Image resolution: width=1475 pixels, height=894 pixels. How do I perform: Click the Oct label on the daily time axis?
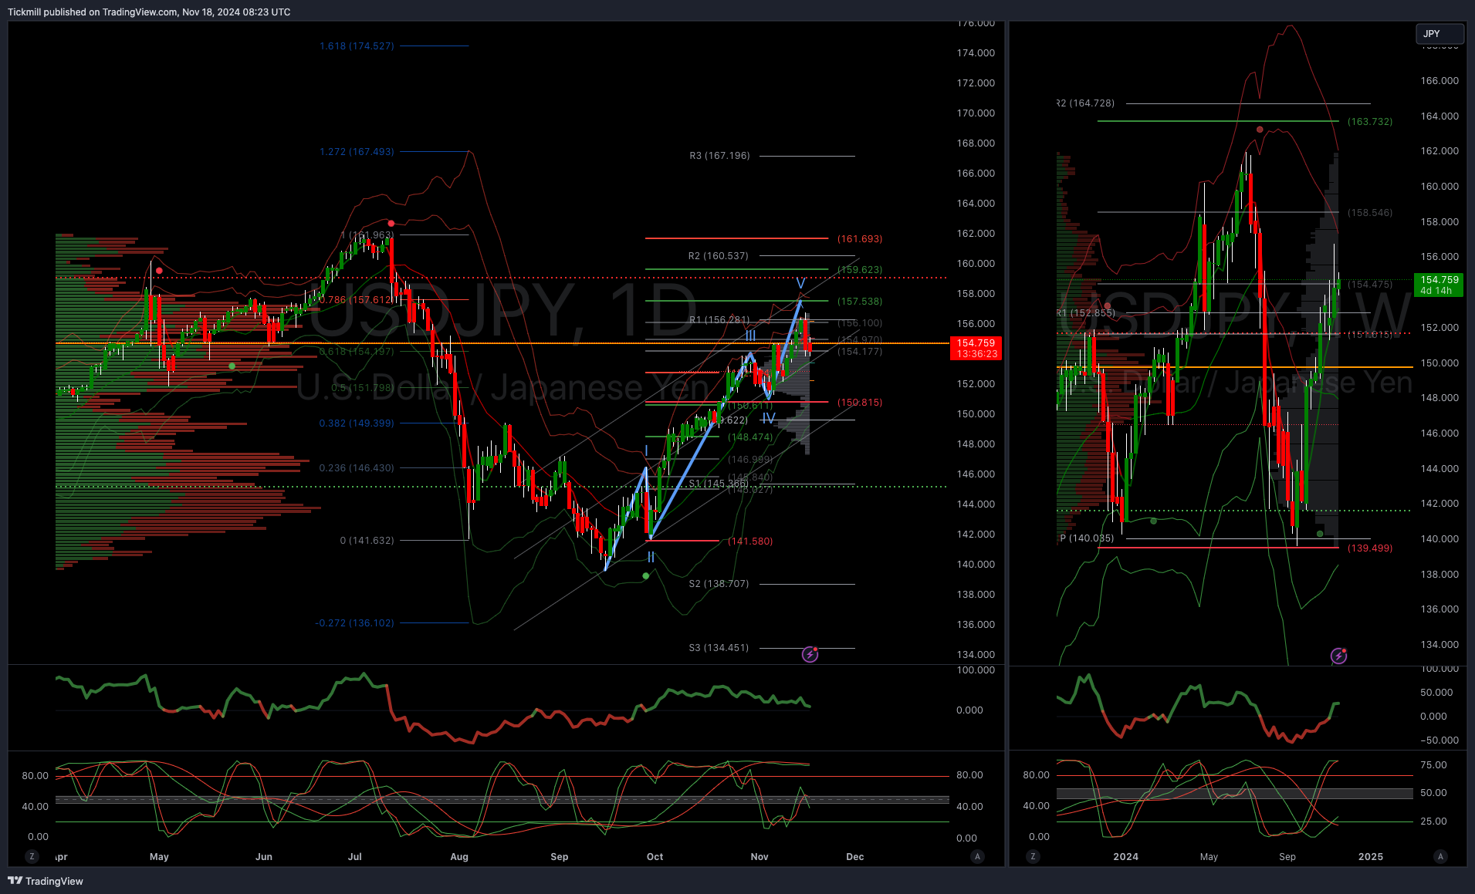[655, 857]
